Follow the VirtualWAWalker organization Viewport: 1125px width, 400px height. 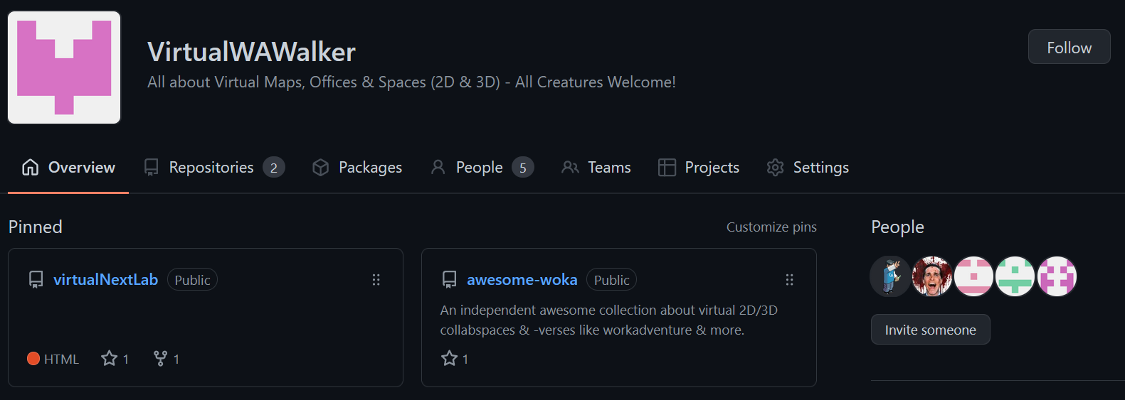pos(1069,47)
